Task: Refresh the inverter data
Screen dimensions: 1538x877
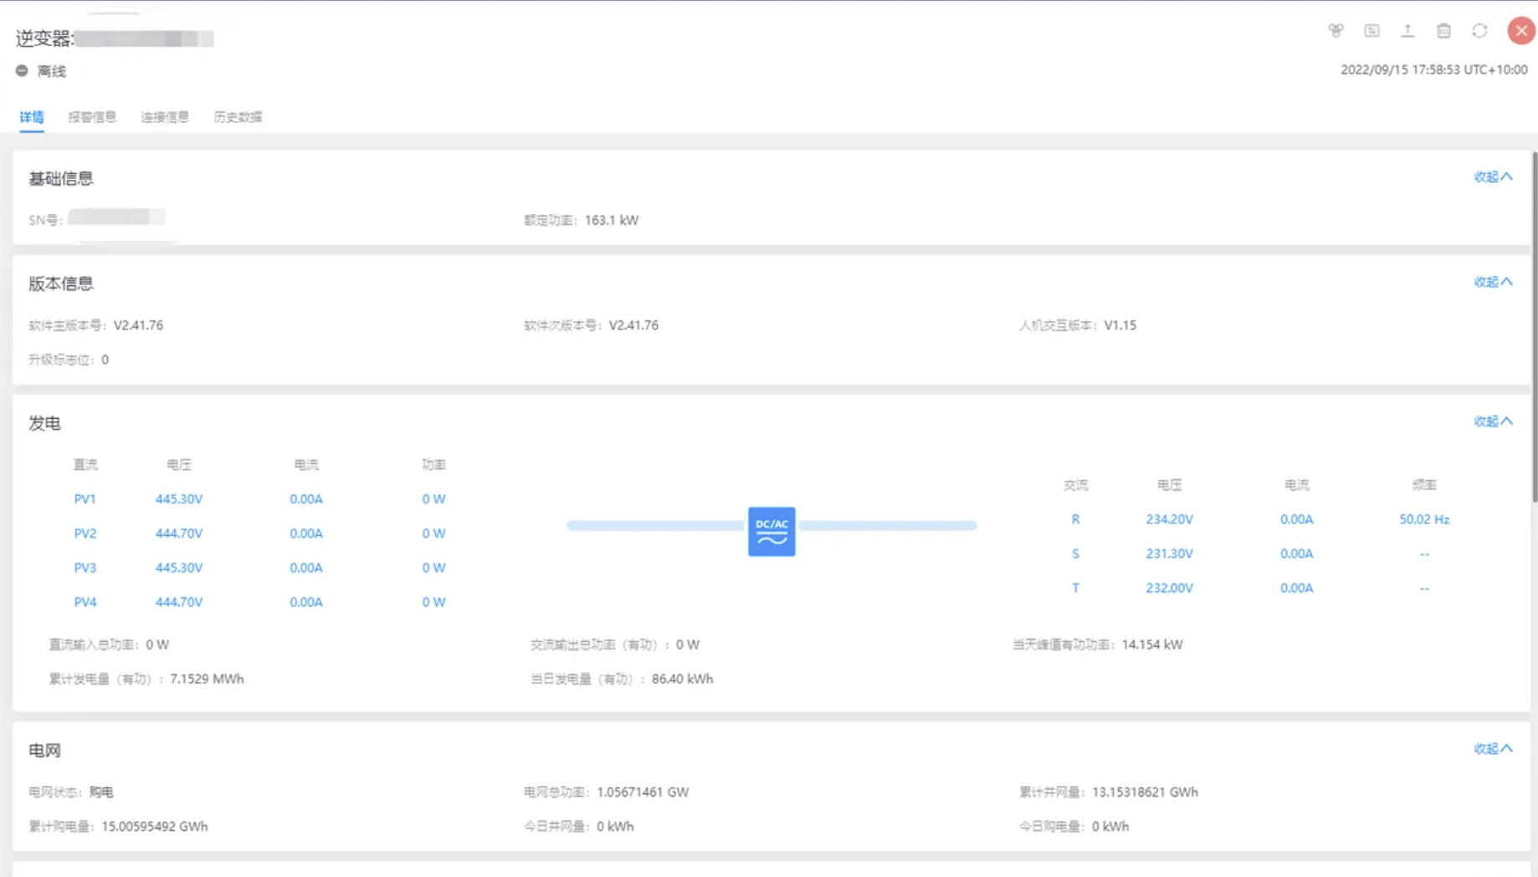Action: (1479, 31)
